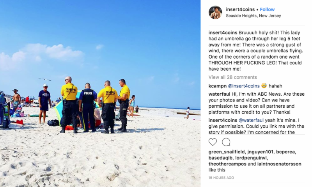Expand View all 28 comments
The width and height of the screenshot is (312, 187).
click(x=232, y=77)
